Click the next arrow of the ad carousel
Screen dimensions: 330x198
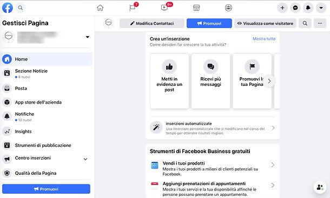click(269, 81)
